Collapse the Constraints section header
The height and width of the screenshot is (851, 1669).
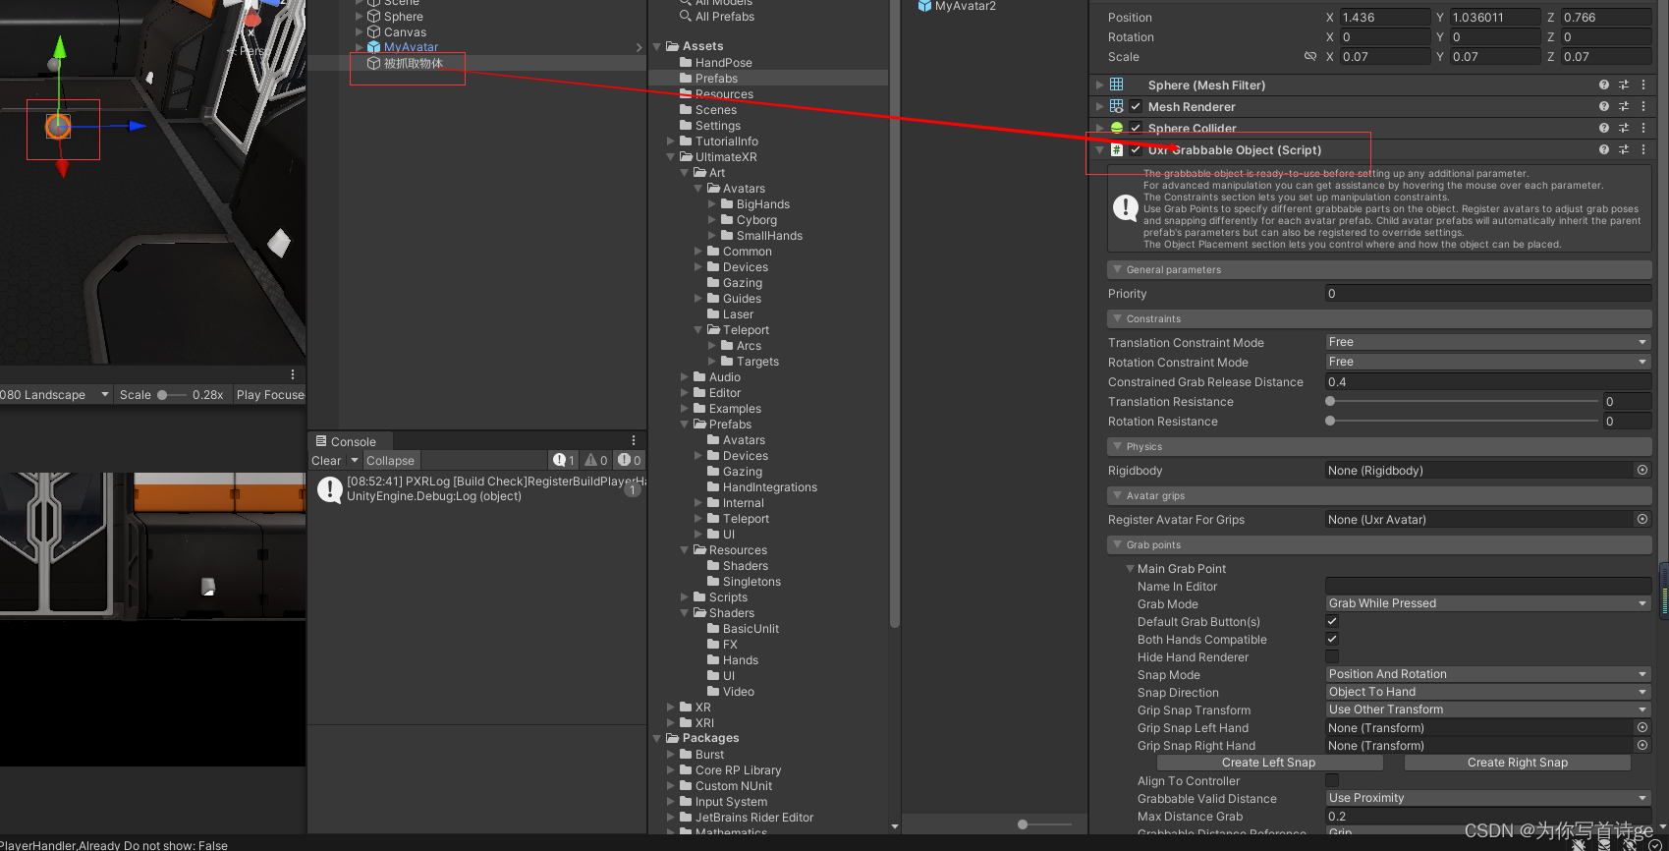point(1380,318)
